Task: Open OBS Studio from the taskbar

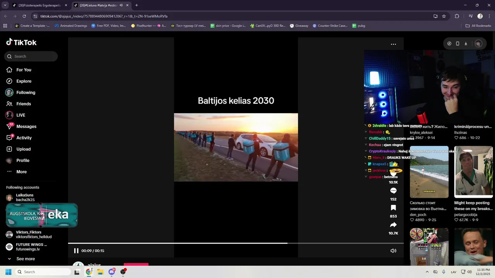Action: [123, 272]
